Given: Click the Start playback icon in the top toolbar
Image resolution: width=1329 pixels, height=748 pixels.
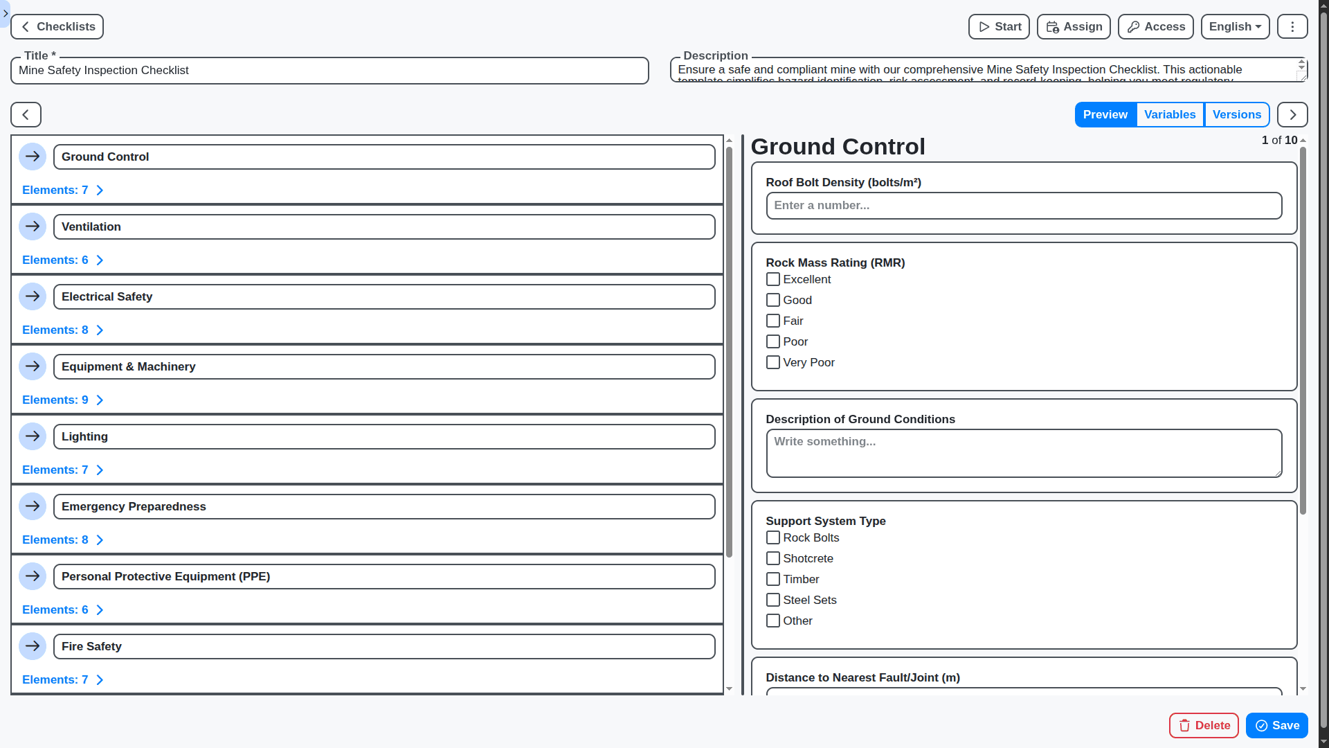Looking at the screenshot, I should [x=984, y=26].
